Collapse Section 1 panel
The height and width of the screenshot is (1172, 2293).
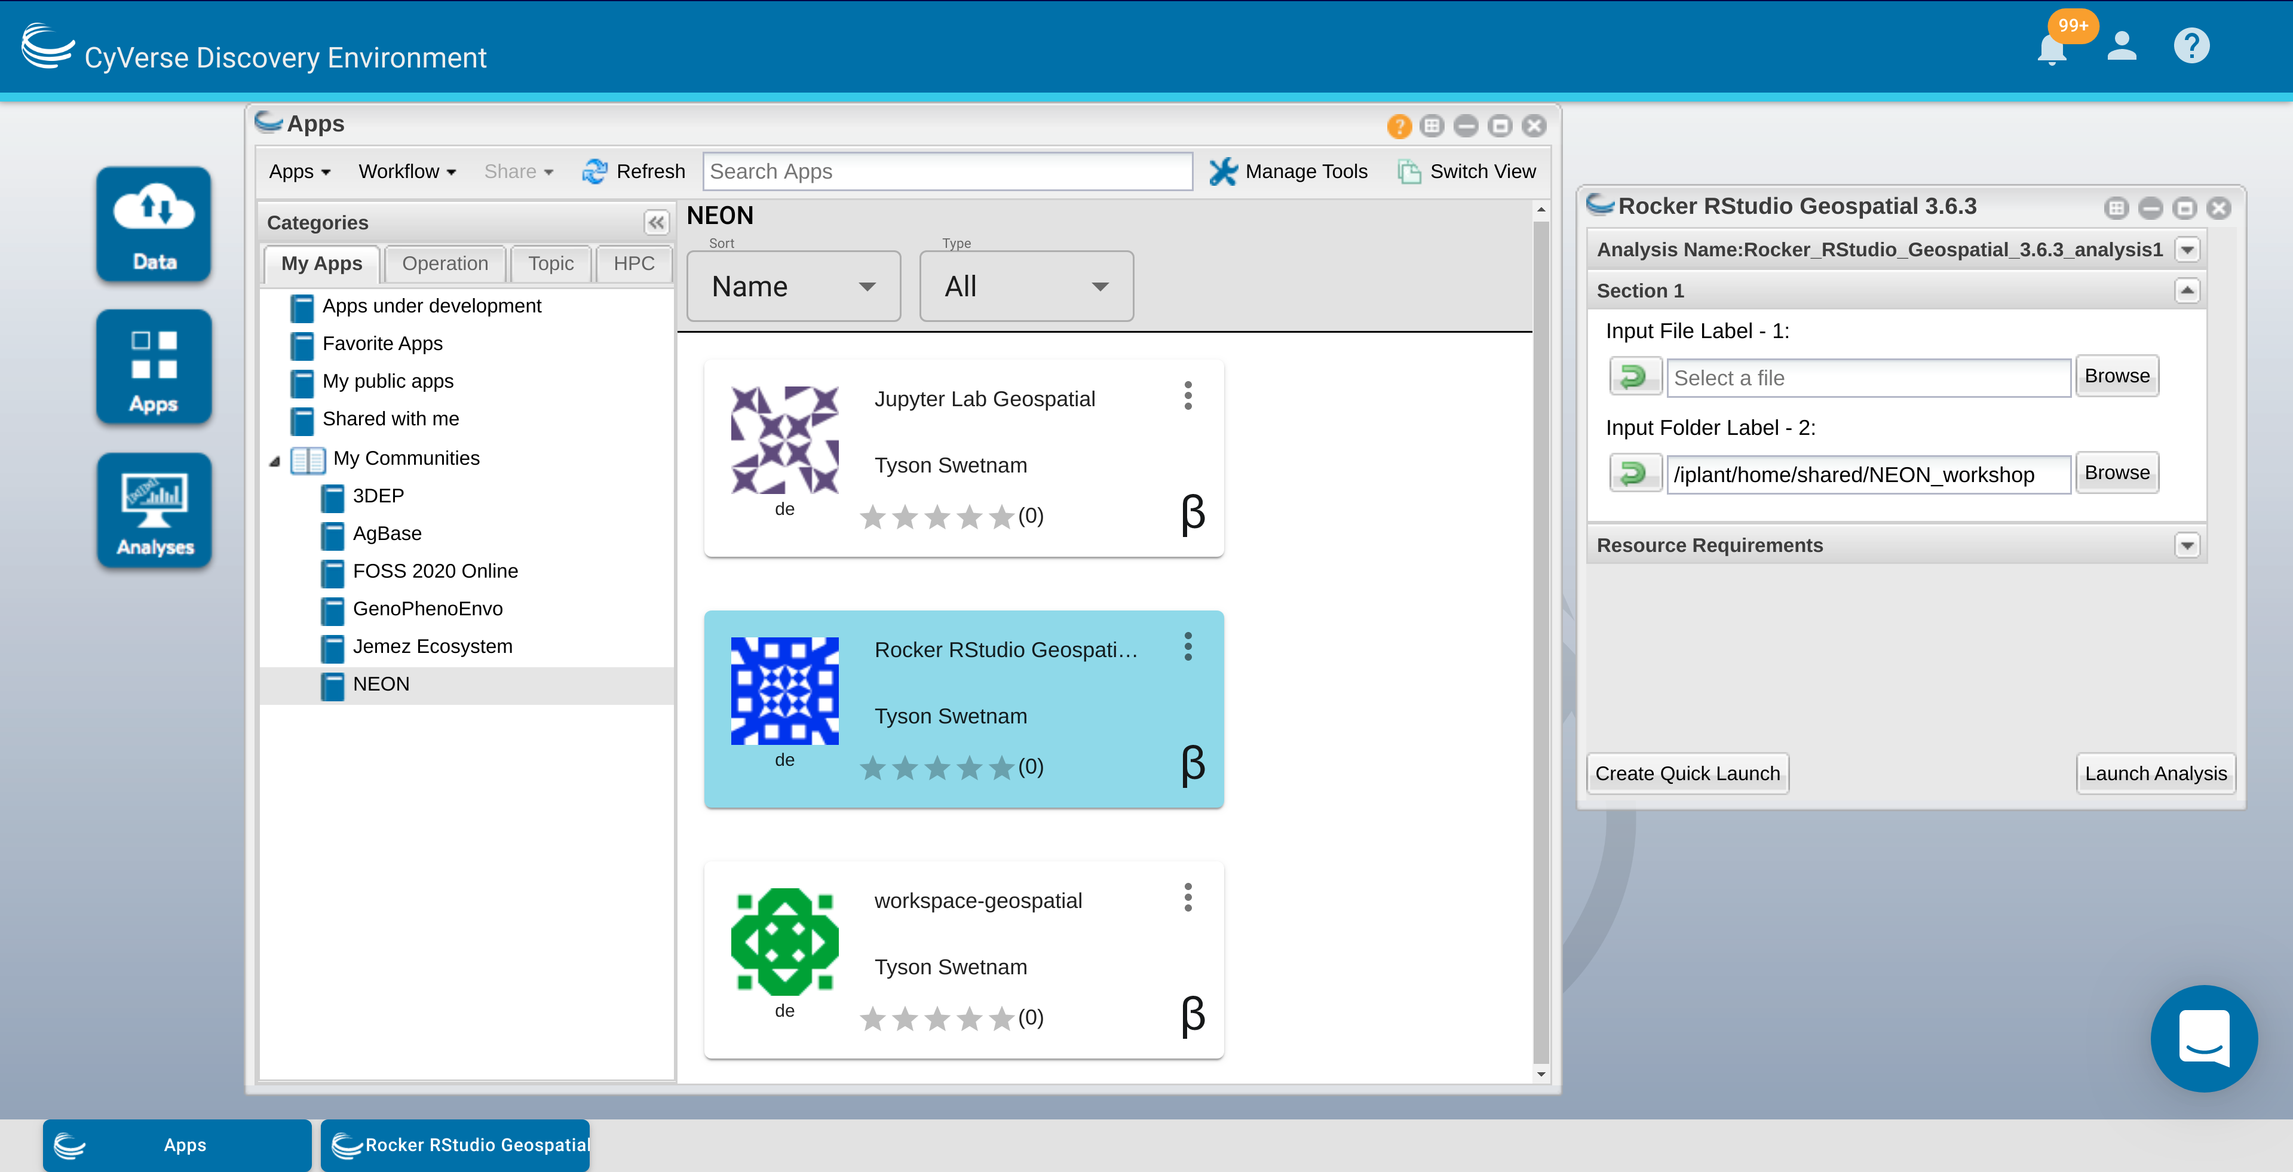pyautogui.click(x=2187, y=291)
